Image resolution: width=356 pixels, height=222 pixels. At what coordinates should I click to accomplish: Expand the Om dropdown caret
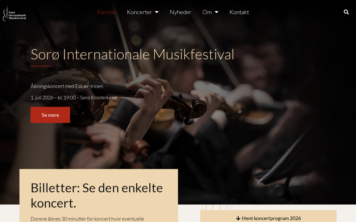pos(216,12)
